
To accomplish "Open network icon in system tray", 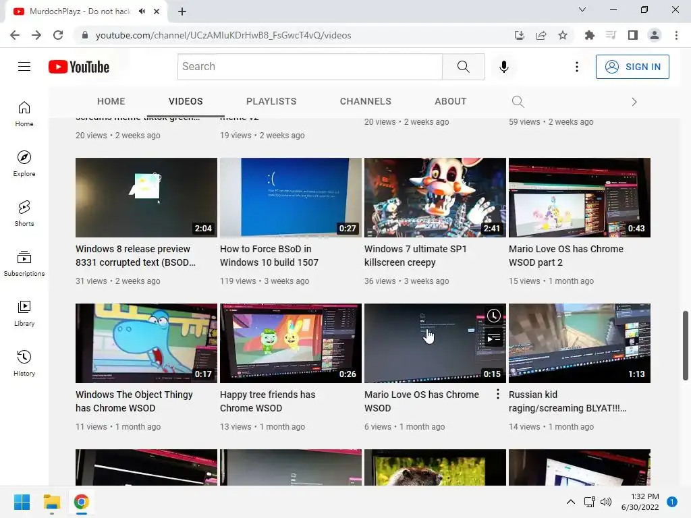I will tap(589, 502).
